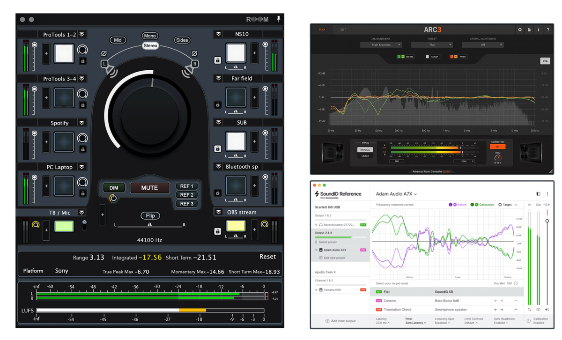Open ARC3 Measurement Main Monitors dropdown
Viewport: 562px width, 340px height.
pos(381,45)
